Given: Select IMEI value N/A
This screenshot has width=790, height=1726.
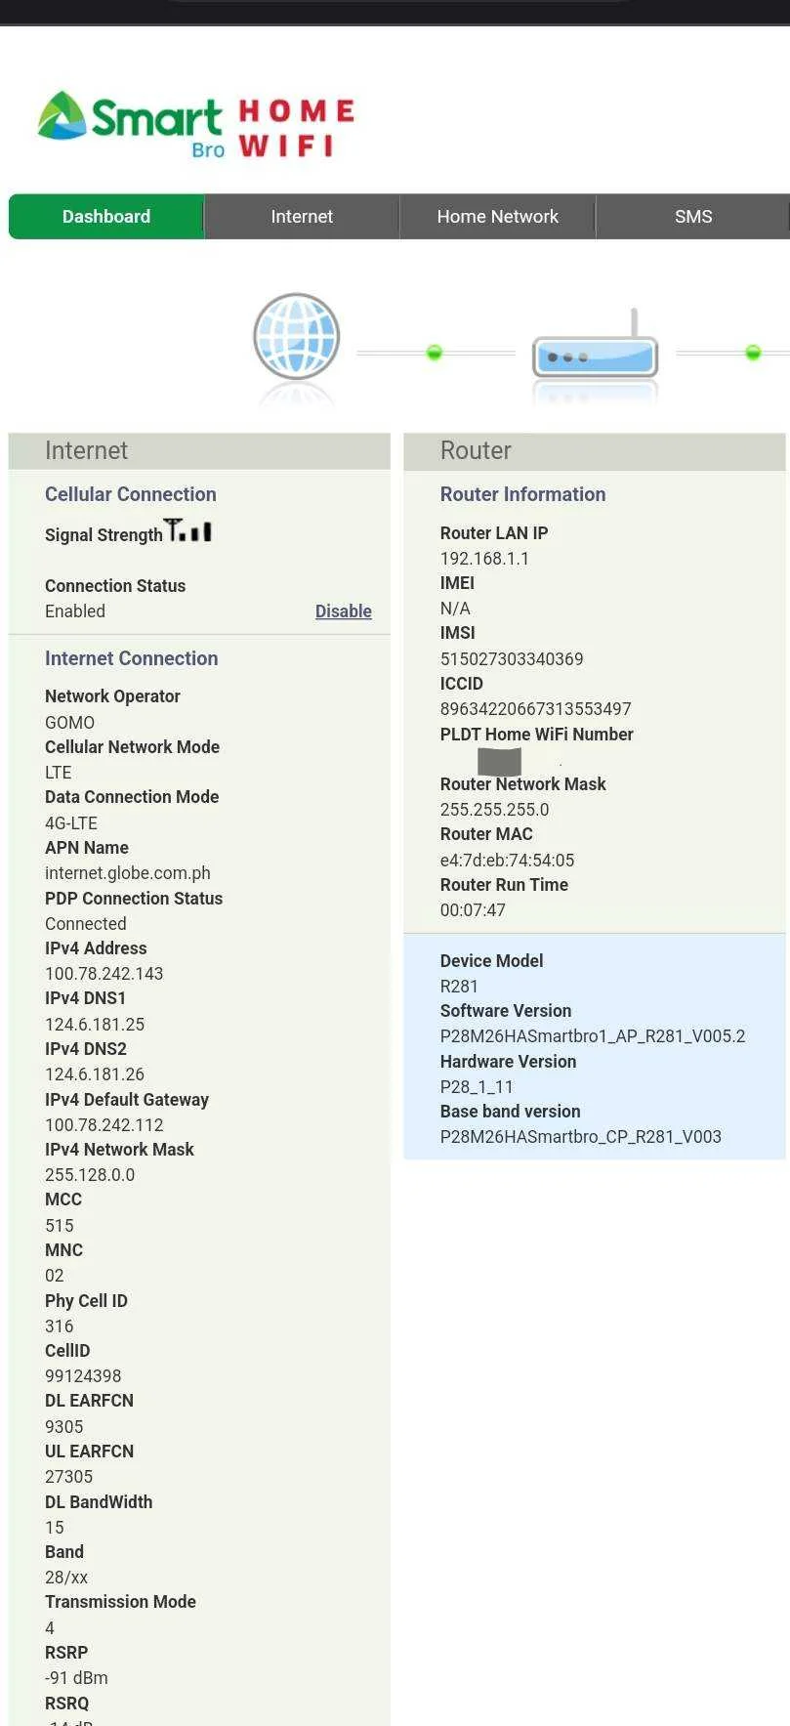Looking at the screenshot, I should click(455, 609).
